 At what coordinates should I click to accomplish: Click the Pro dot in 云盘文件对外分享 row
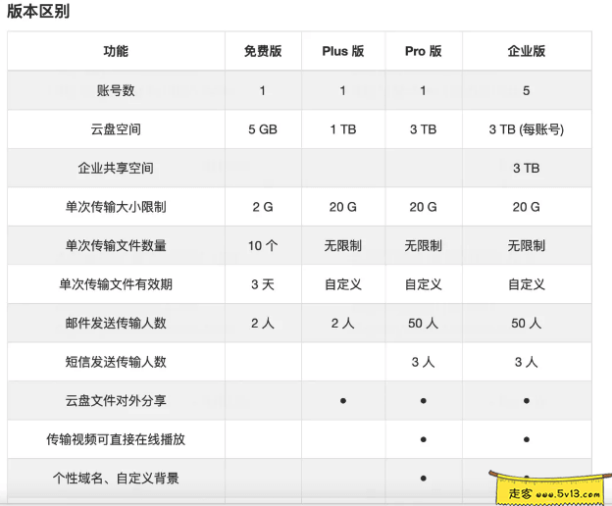(x=423, y=401)
